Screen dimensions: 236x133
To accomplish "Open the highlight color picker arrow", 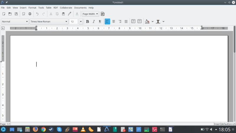I will pos(153,22).
